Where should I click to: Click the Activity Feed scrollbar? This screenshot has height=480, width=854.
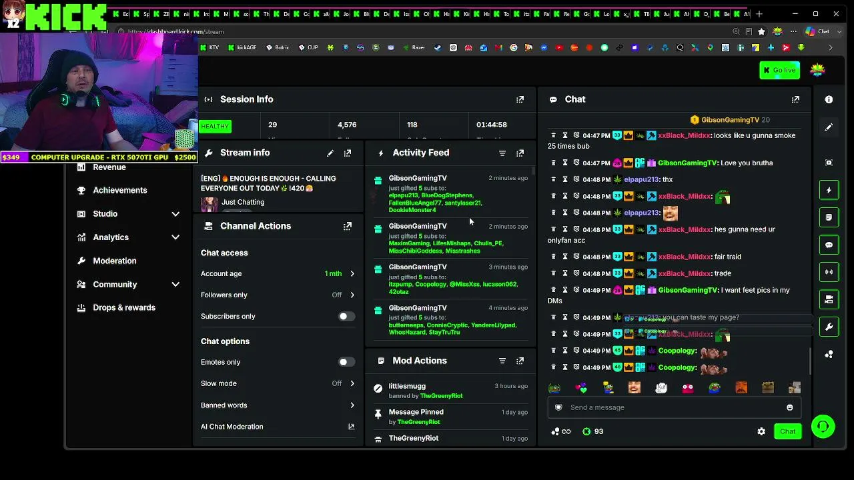pos(532,171)
